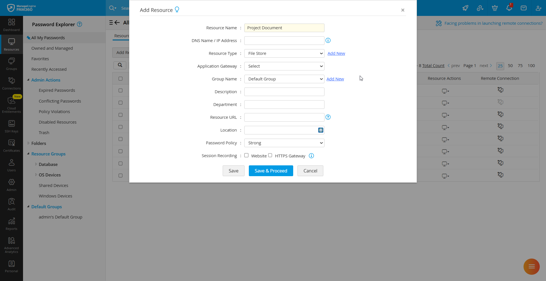This screenshot has width=546, height=281.
Task: Open the Resource Type dropdown
Action: coord(284,53)
